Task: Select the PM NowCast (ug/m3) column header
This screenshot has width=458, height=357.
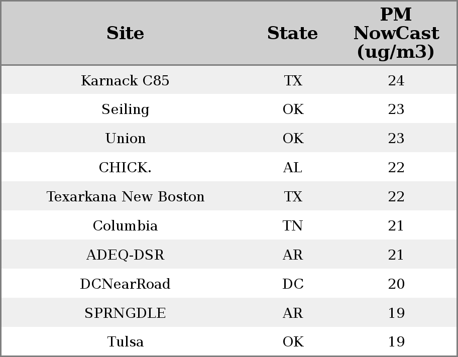Action: click(396, 33)
